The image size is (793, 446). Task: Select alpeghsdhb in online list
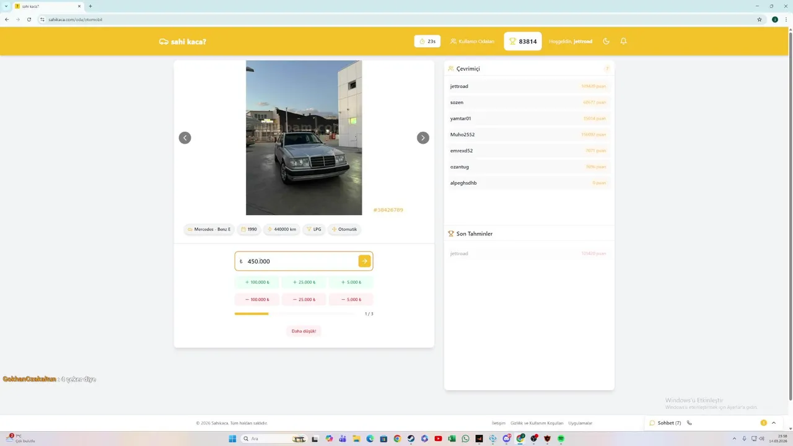(529, 183)
